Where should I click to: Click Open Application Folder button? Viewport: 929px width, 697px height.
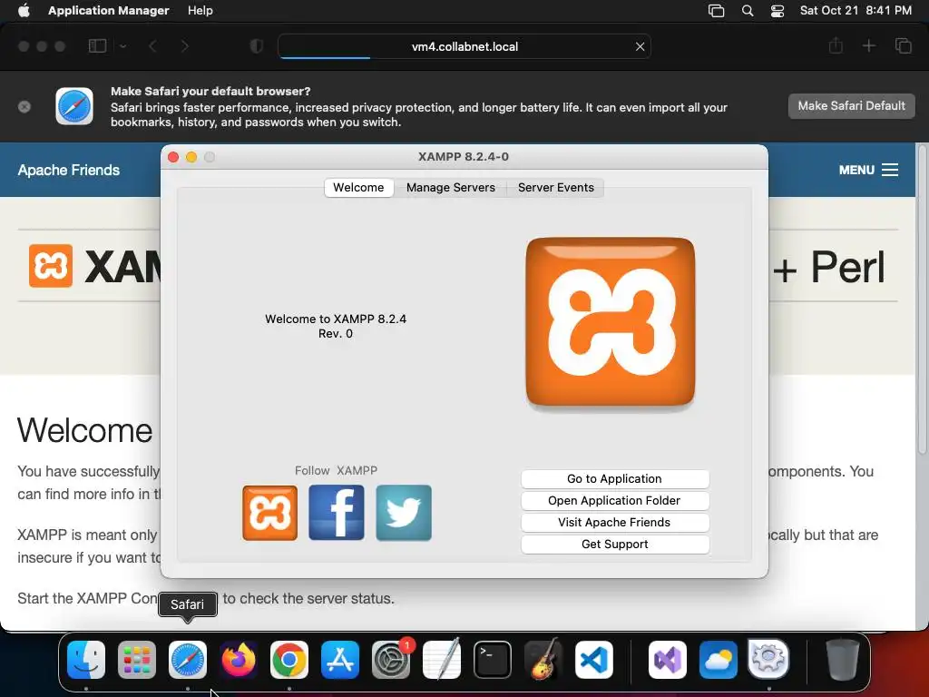[614, 501]
